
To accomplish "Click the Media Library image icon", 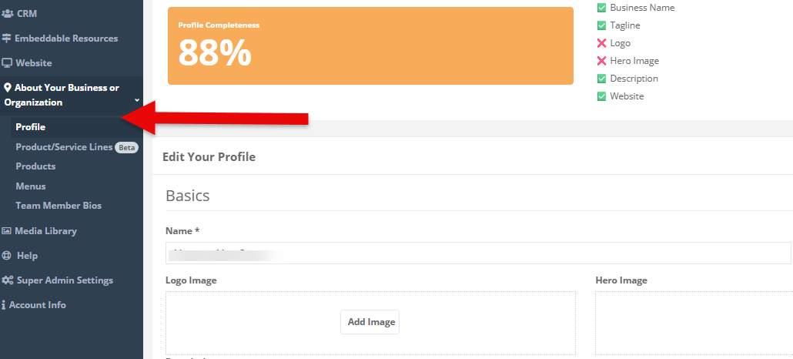I will pos(6,231).
